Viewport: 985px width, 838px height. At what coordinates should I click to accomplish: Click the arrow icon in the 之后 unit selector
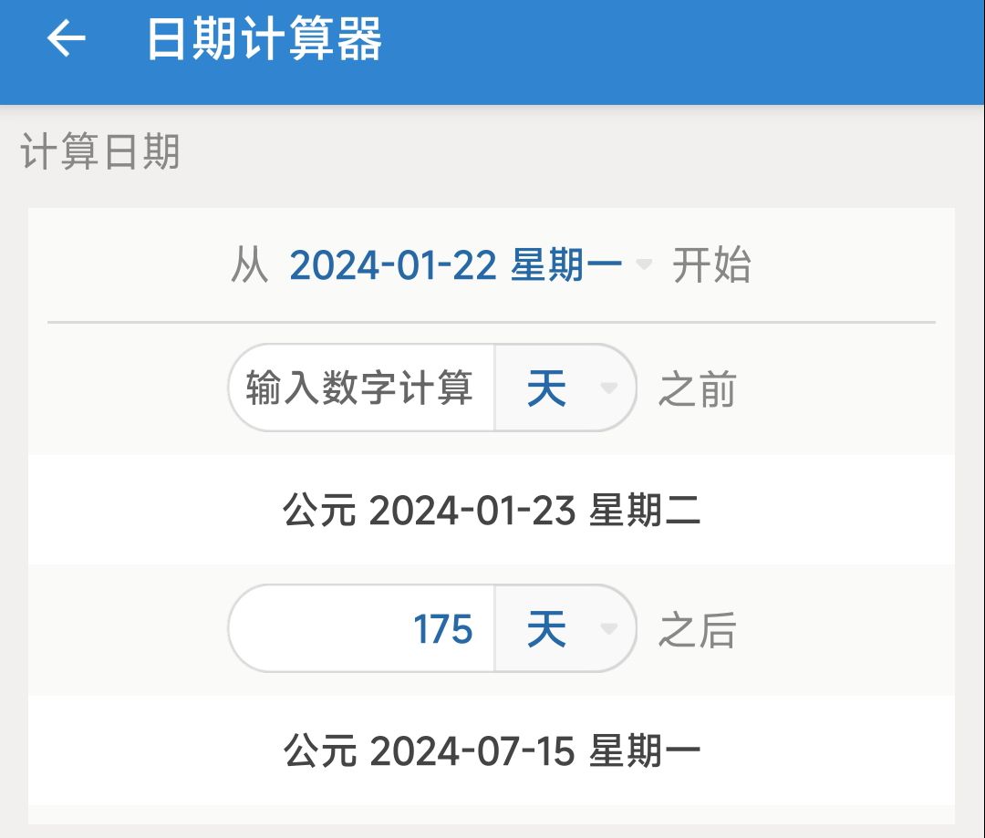click(608, 629)
